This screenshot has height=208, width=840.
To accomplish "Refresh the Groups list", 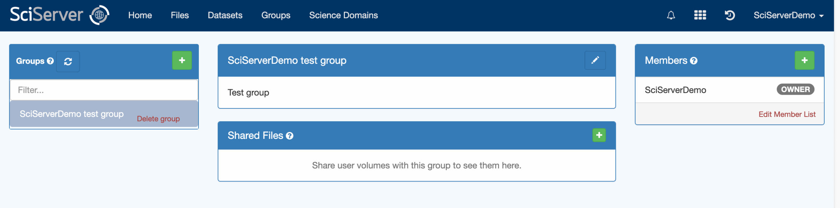I will point(68,62).
